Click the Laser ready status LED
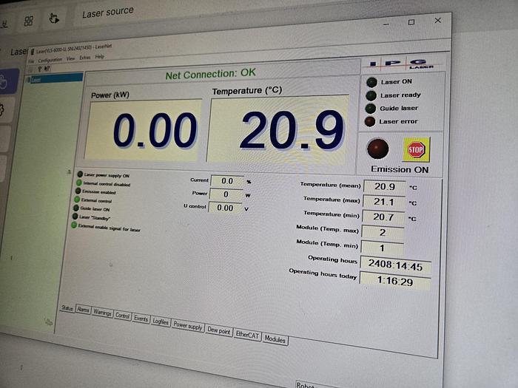The width and height of the screenshot is (518, 388). (x=371, y=95)
